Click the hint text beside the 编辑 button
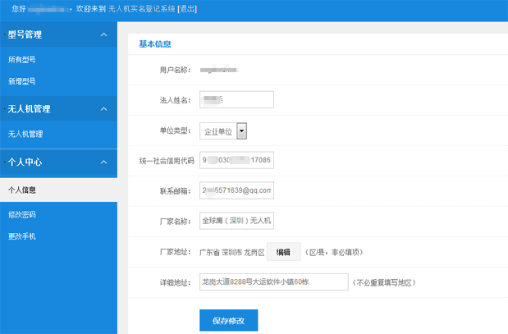Image resolution: width=508 pixels, height=334 pixels. (x=334, y=252)
